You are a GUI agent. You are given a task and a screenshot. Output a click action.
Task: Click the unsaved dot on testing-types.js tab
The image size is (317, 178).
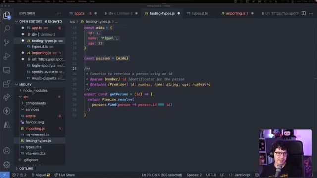[179, 13]
